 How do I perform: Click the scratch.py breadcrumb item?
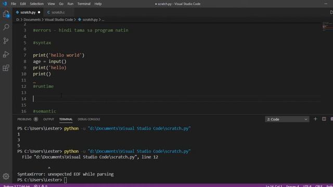tap(90, 20)
